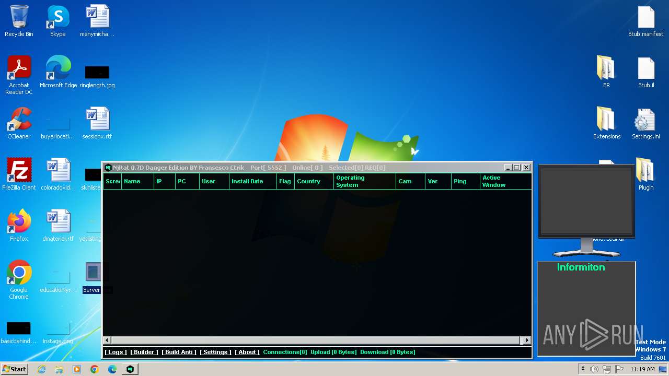Open the ER folder
Viewport: 669px width, 376px height.
pos(606,72)
